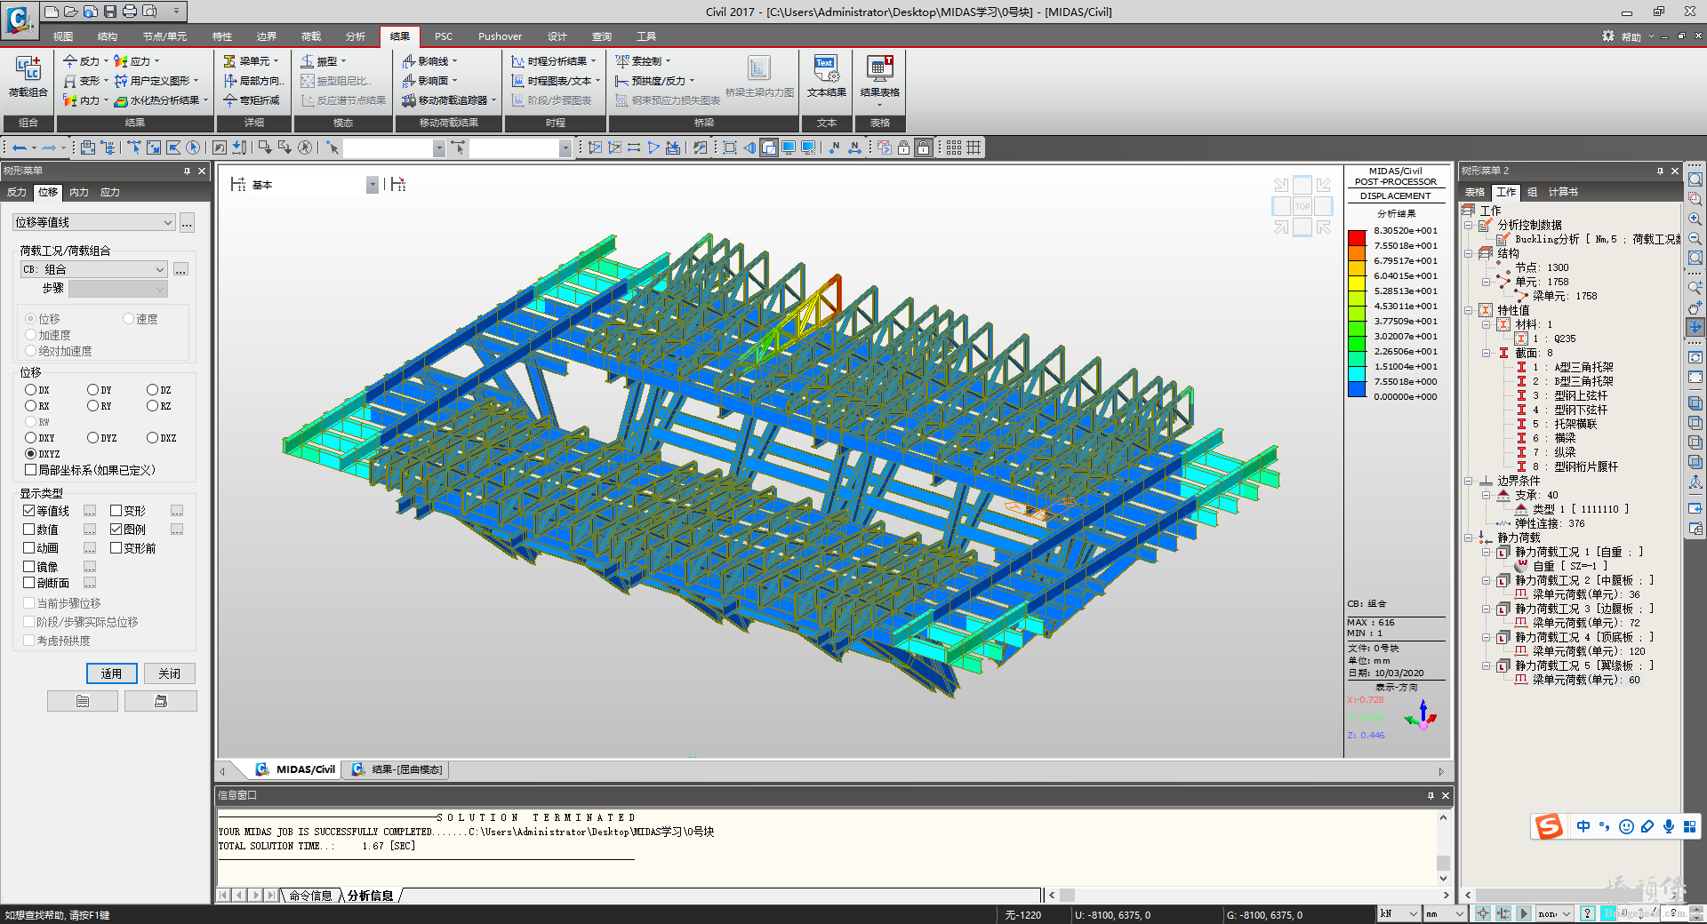Screen dimensions: 1707x924
Task: Toggle the 图例 legend checkbox
Action: click(116, 530)
